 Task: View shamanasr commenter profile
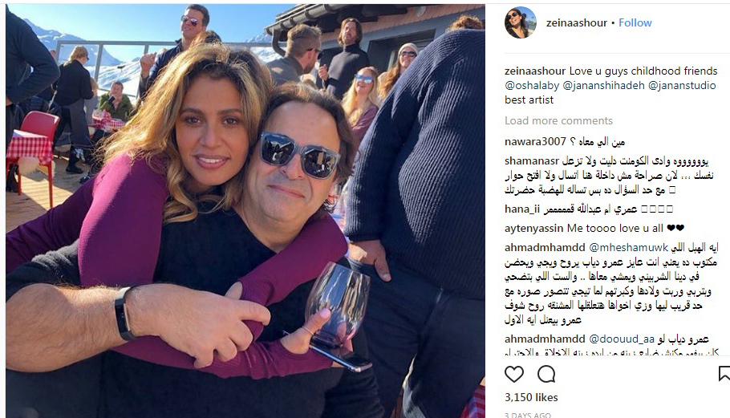[532, 161]
